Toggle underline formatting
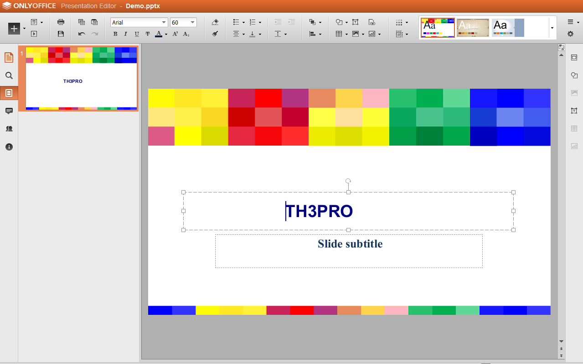Screen dimensions: 583x364 pyautogui.click(x=137, y=34)
